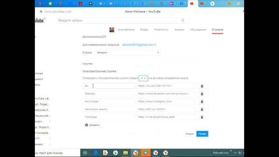Click the Добавить button to add link

(x=92, y=125)
